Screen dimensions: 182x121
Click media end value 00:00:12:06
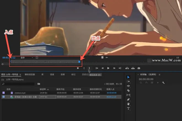click(x=78, y=93)
